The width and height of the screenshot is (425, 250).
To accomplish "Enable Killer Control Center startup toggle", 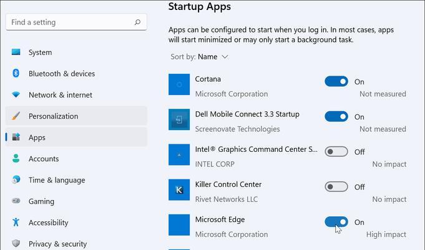I will pos(336,187).
